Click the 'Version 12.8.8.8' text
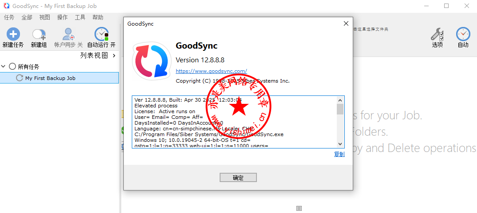The image size is (477, 213). [x=200, y=60]
